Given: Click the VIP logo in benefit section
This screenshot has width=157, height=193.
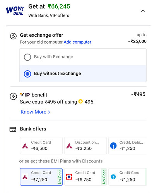Looking at the screenshot, I should click(25, 95).
